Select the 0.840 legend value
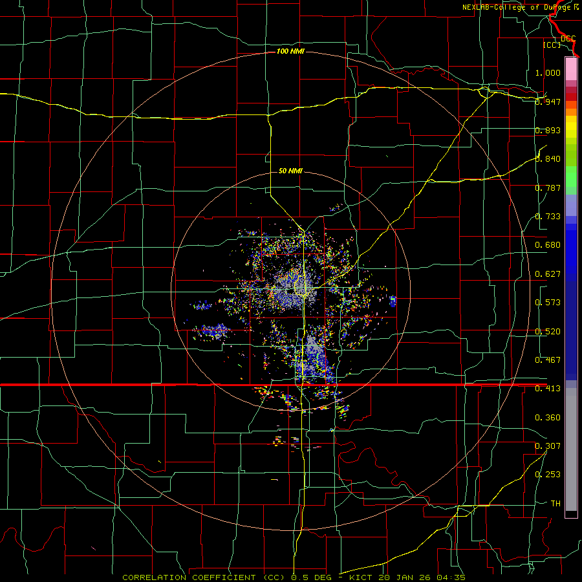The image size is (582, 582). (x=548, y=159)
